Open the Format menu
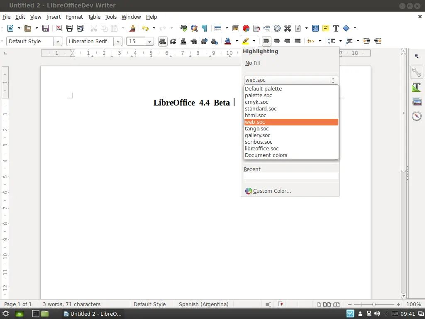The image size is (425, 319). click(x=74, y=17)
